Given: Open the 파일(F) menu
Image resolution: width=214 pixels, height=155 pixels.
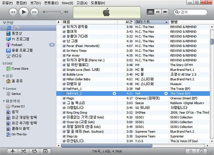Looking at the screenshot, I should coord(7,3).
